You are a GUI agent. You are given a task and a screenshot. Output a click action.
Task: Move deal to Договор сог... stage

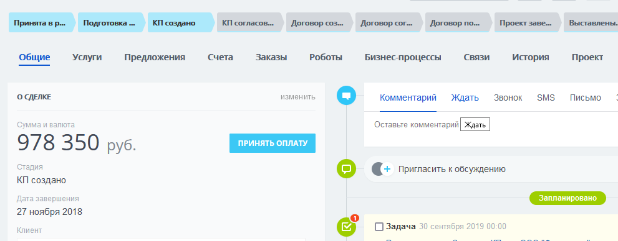coord(389,23)
